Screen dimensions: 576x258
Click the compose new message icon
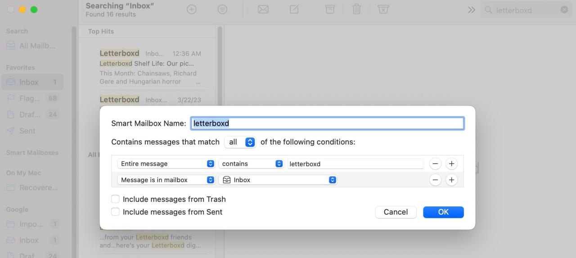pyautogui.click(x=294, y=9)
